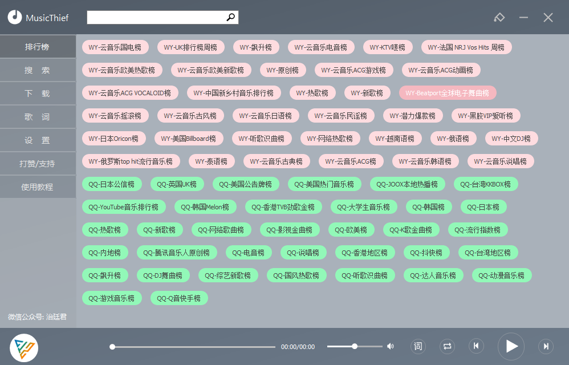Select the QQ-国风热歌榜 chart
The height and width of the screenshot is (365, 569).
pyautogui.click(x=296, y=275)
